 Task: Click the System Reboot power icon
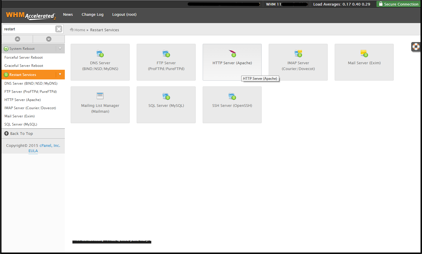click(6, 49)
